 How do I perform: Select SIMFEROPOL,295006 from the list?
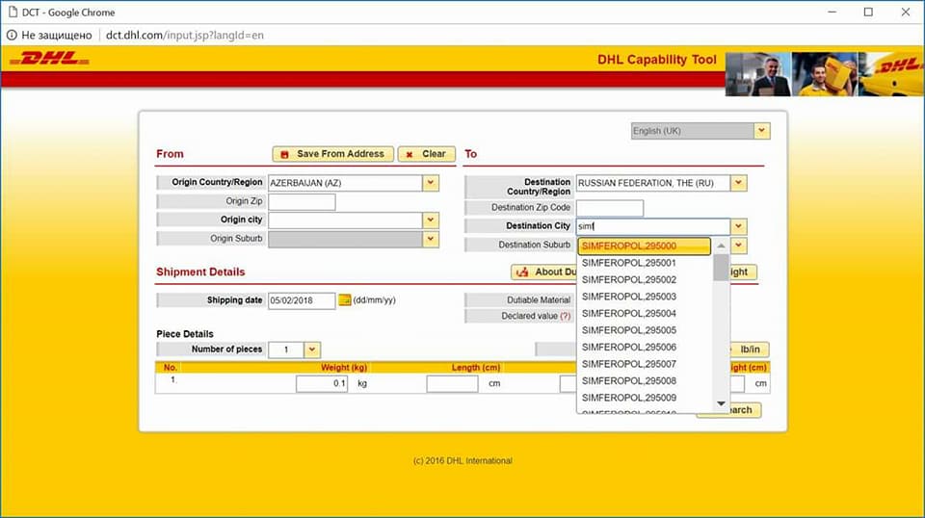tap(645, 348)
